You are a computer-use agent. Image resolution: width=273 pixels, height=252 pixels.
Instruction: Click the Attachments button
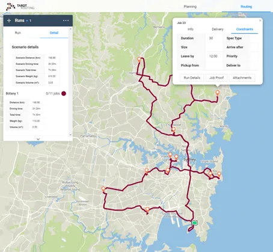[242, 78]
